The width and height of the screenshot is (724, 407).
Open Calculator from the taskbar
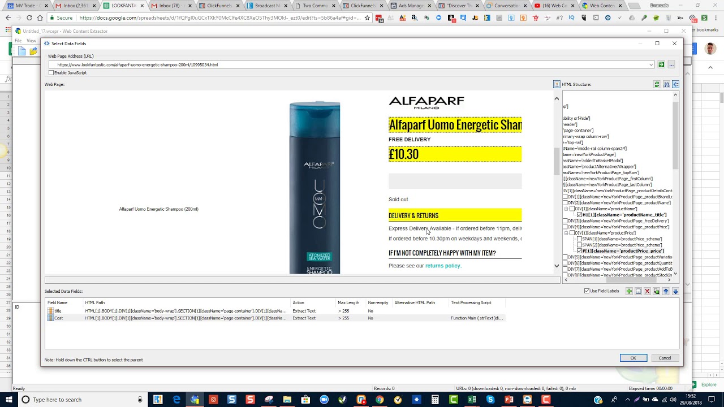click(x=435, y=400)
